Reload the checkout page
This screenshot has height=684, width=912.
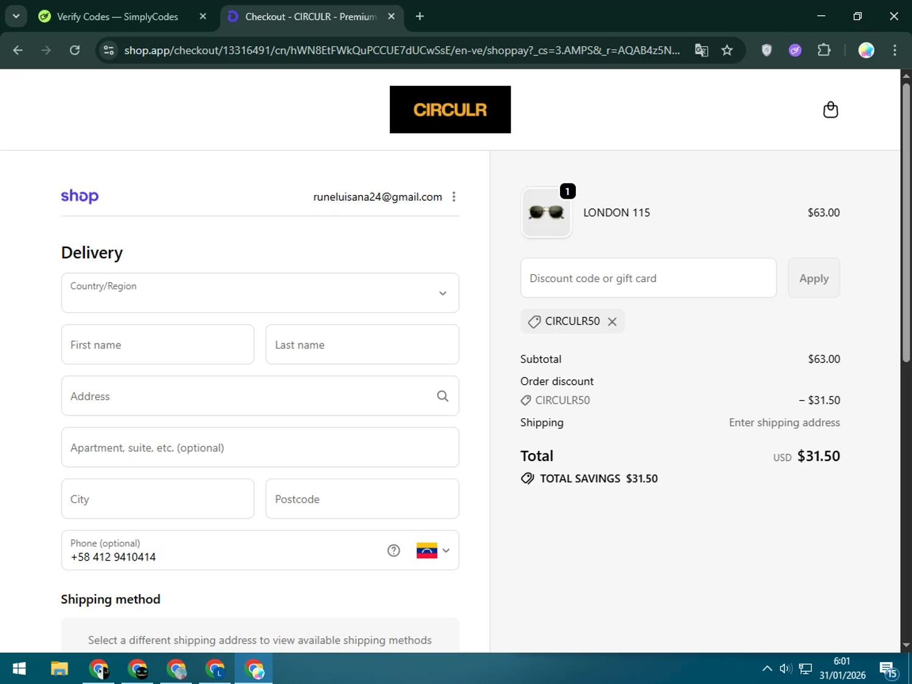click(x=75, y=50)
